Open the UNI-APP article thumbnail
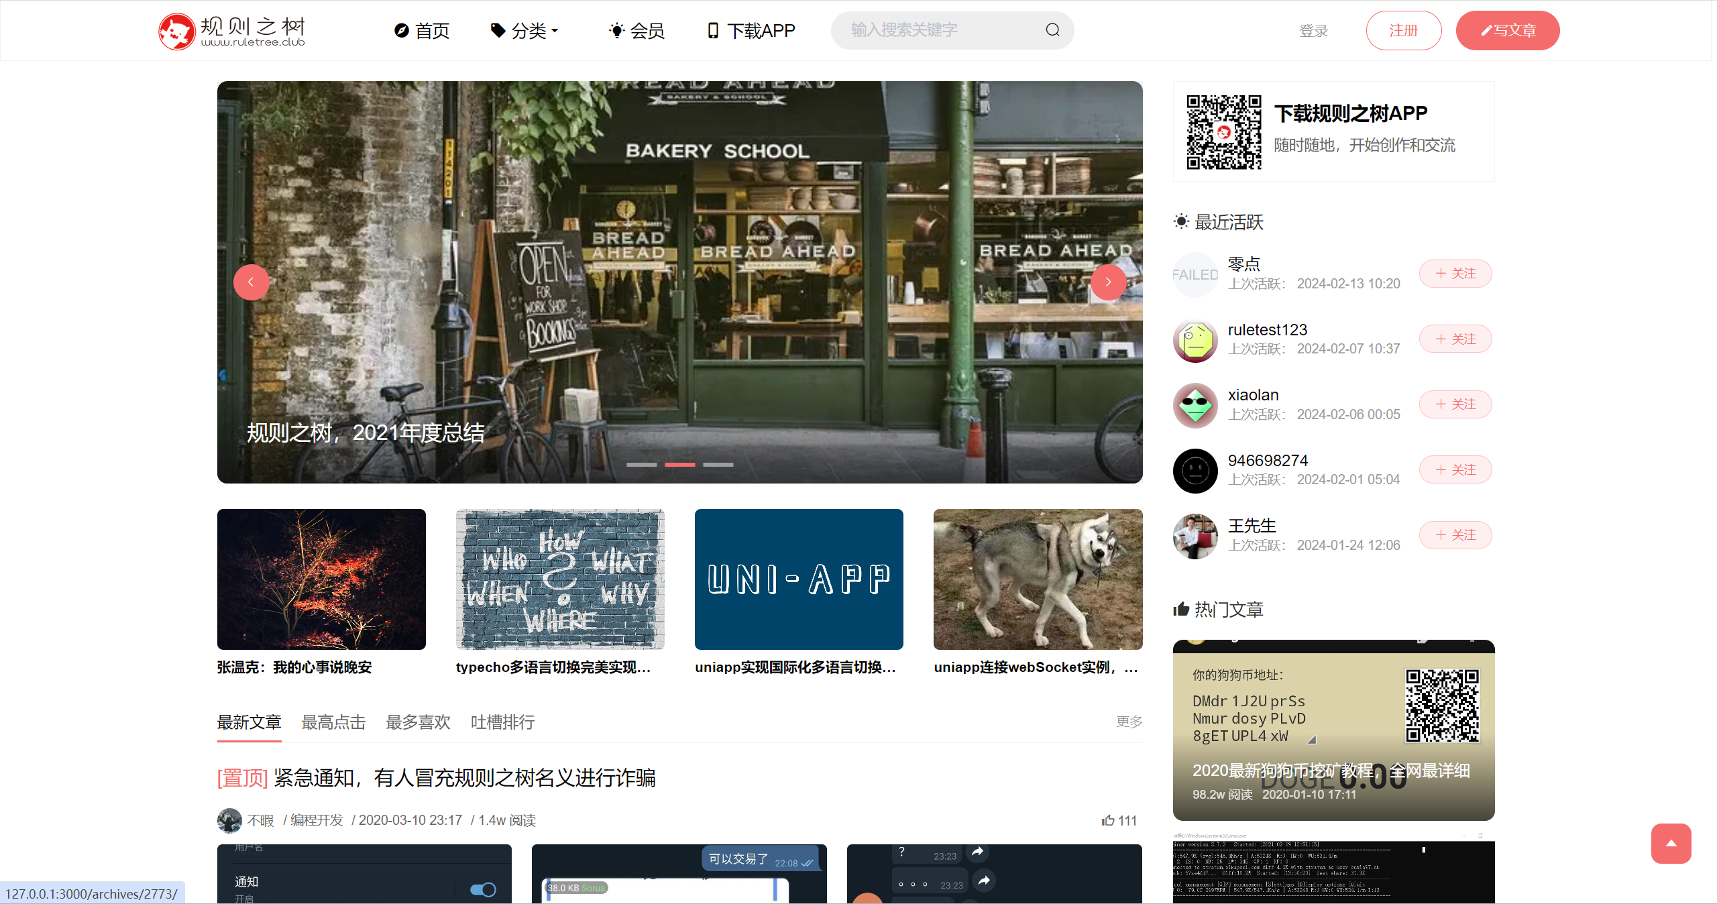 tap(799, 579)
